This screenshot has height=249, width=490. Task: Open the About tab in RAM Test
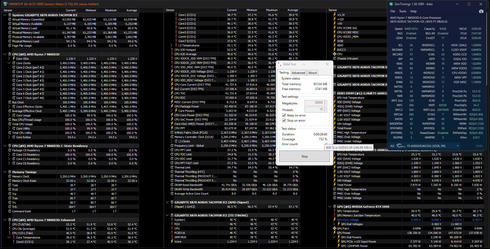coord(312,73)
